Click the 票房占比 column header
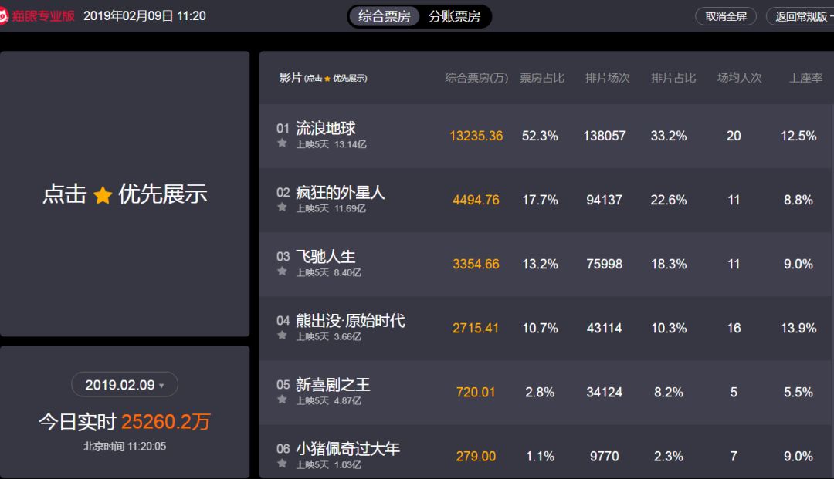 click(542, 78)
